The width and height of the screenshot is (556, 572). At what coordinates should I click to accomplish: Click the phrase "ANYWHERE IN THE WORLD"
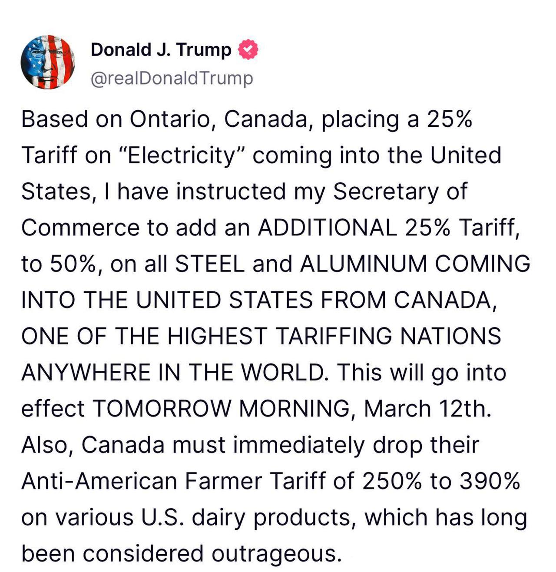click(x=174, y=373)
